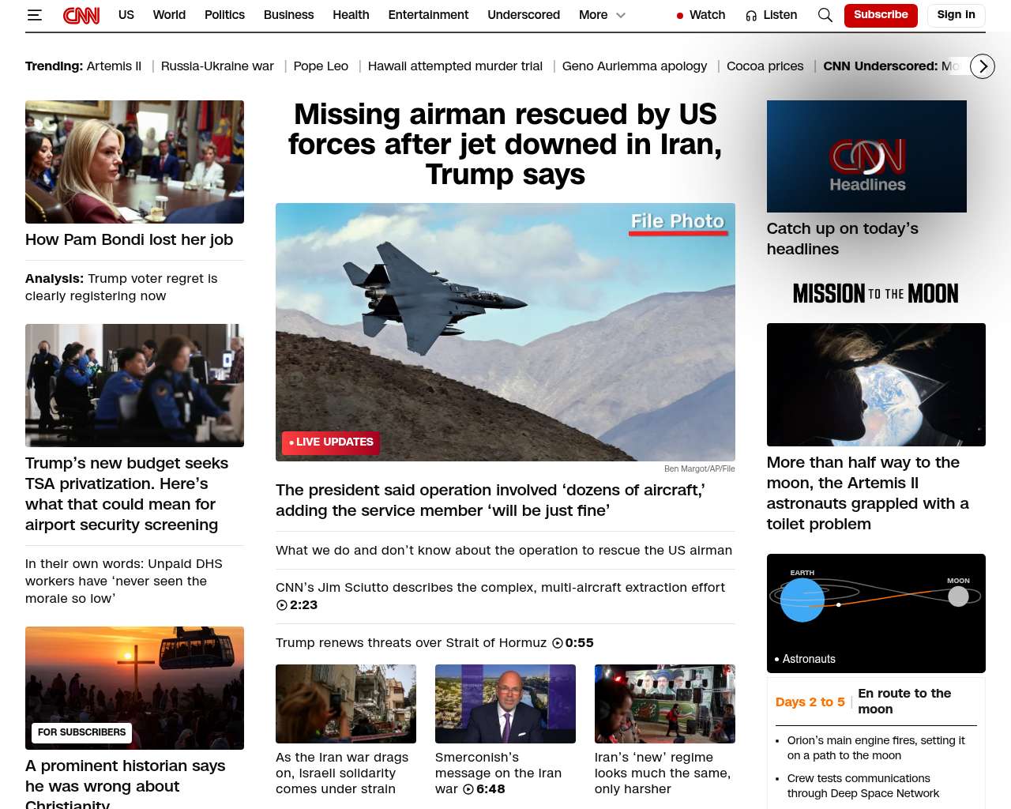The image size is (1011, 809).
Task: Open the Cocoa prices trending topic
Action: [765, 66]
